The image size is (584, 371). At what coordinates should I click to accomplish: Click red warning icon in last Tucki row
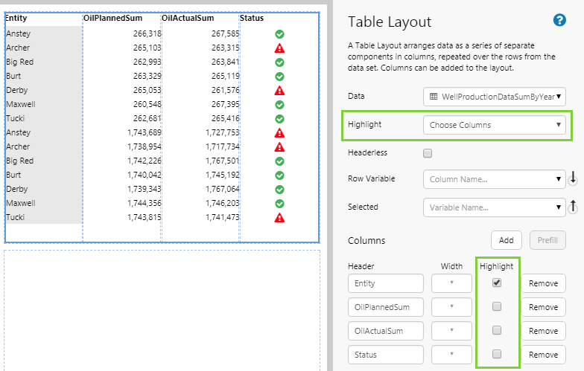point(279,218)
